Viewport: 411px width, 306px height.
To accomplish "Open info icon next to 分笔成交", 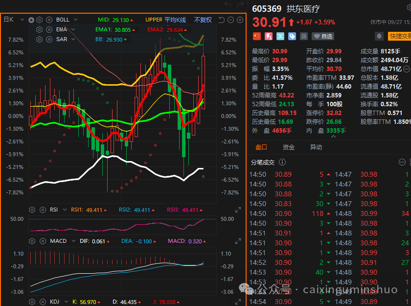I will (x=282, y=163).
